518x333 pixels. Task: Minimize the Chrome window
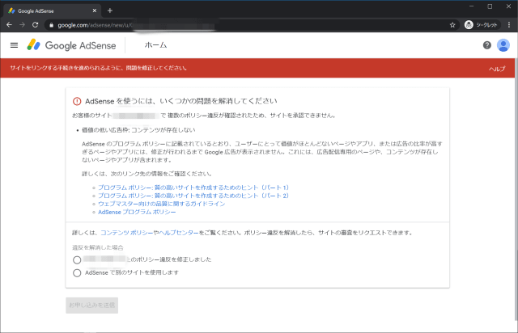[471, 6]
